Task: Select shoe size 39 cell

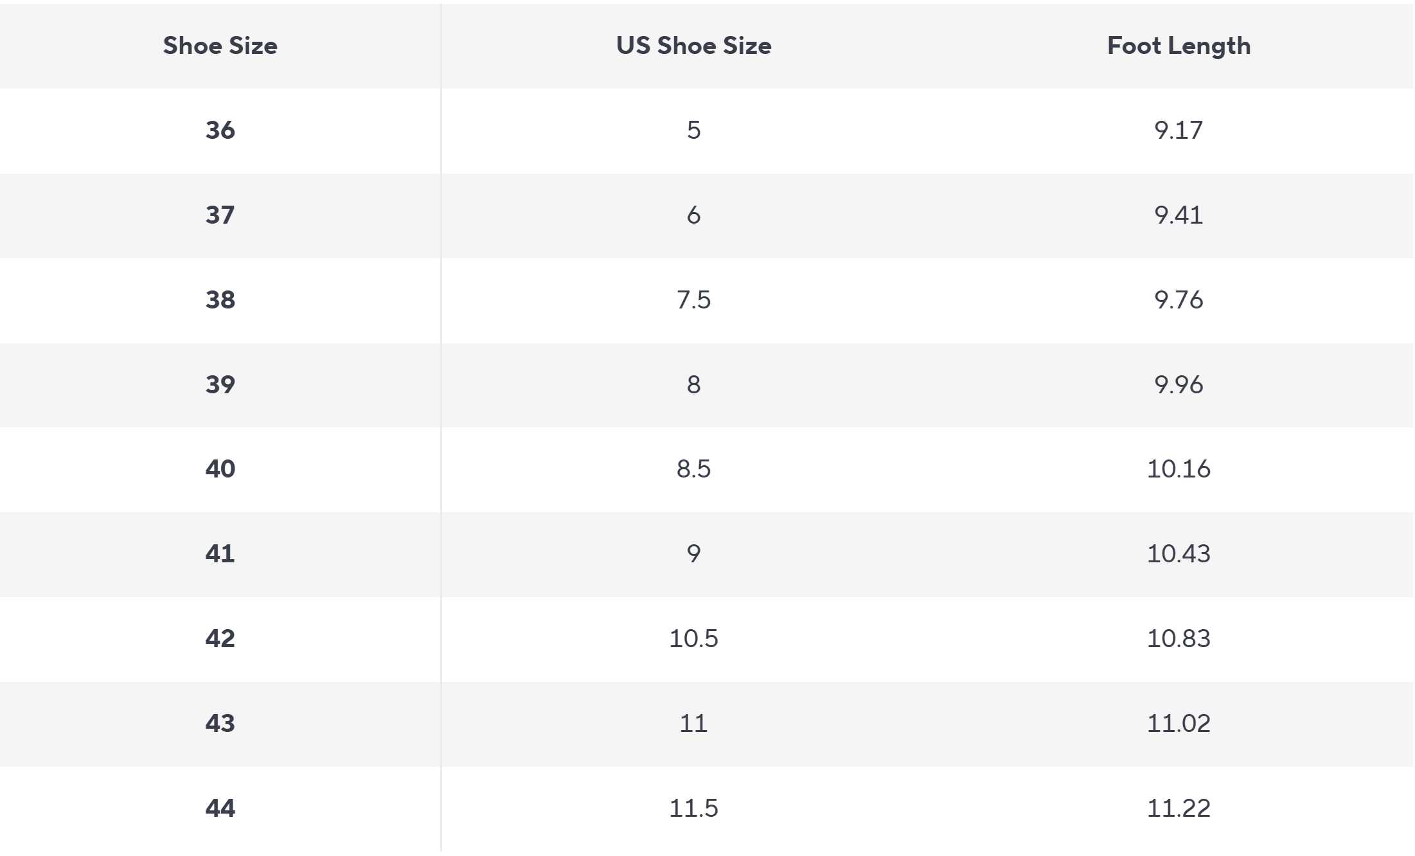Action: tap(220, 384)
